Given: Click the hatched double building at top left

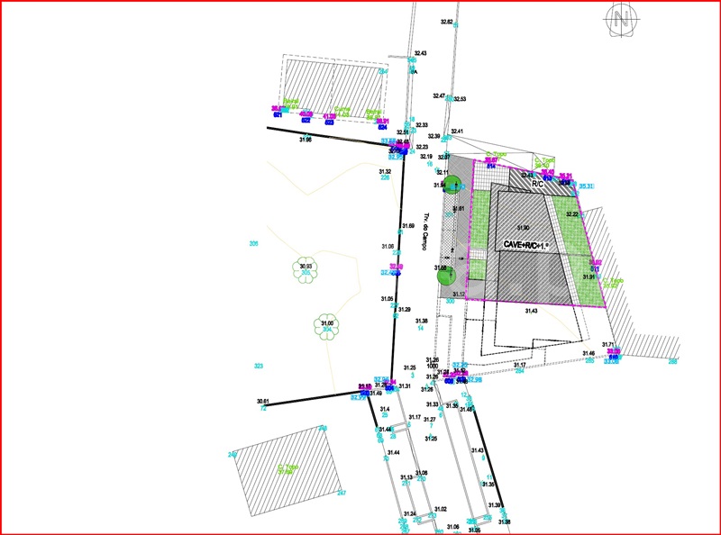Looking at the screenshot, I should [334, 88].
